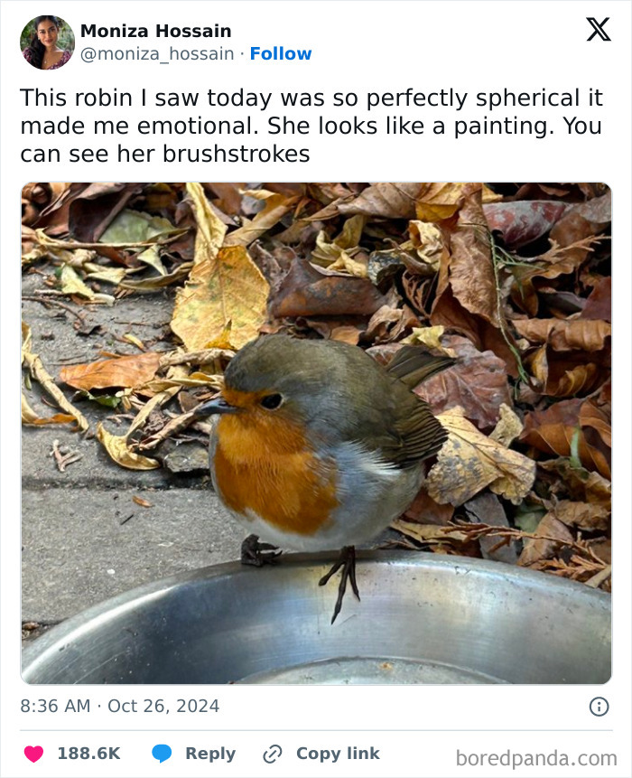Open the tweet timestamp Oct 26, 2024
632x778 pixels.
(x=122, y=704)
